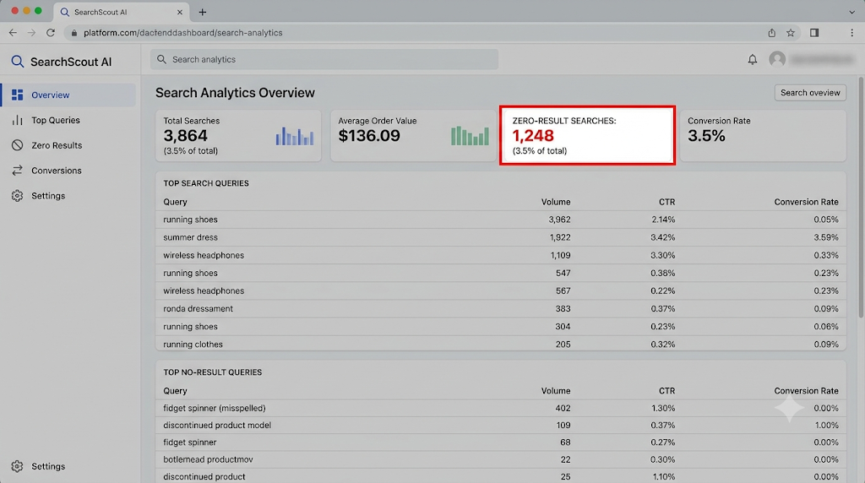Click the bottom Settings gear icon
This screenshot has height=483, width=865.
[x=18, y=466]
